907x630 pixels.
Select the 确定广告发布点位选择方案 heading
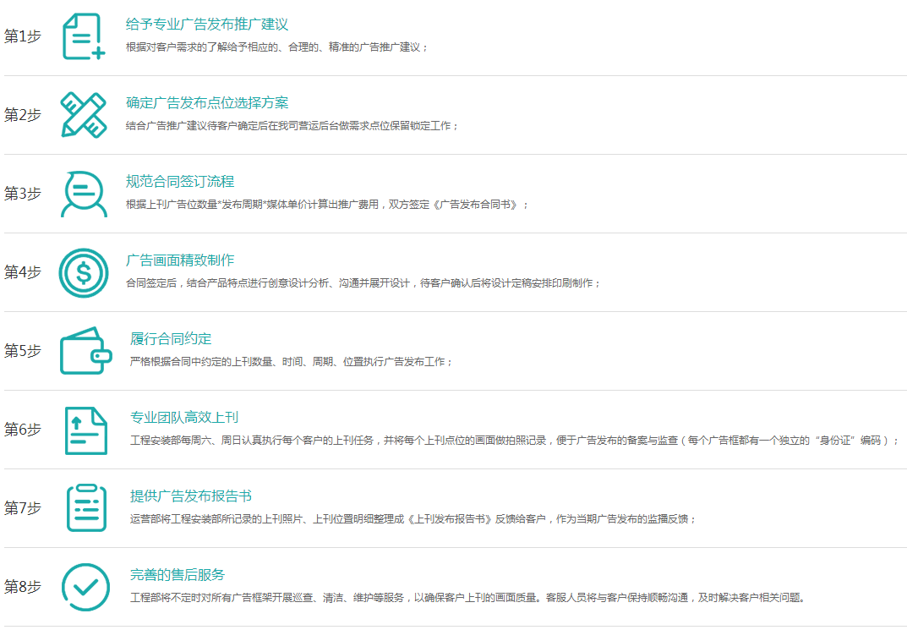tap(207, 103)
